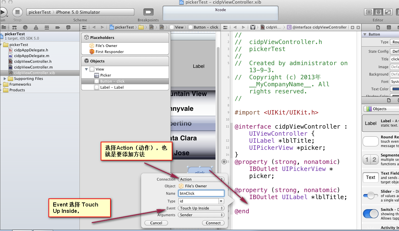
Task: Collapse the View object in outline
Action: tap(86, 69)
